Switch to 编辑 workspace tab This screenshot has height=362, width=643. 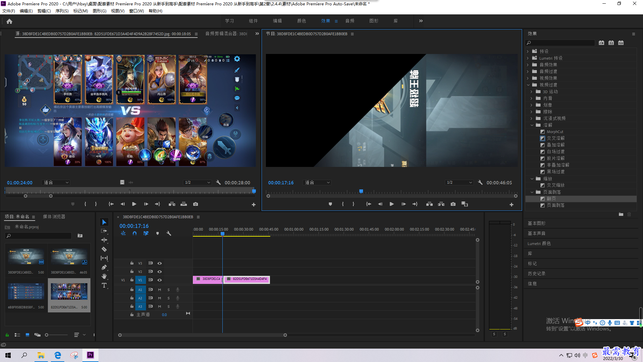click(x=277, y=21)
